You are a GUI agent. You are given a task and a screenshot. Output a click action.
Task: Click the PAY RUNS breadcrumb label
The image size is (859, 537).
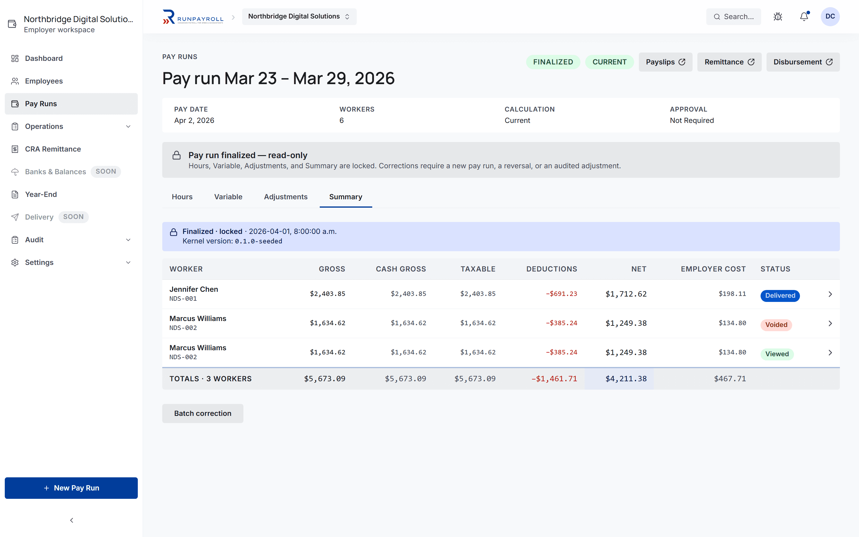180,57
